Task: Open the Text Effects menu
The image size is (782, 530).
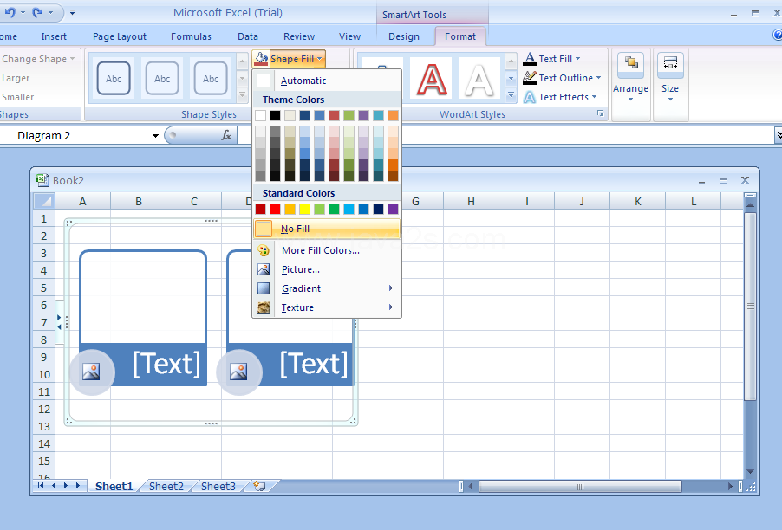Action: [x=559, y=97]
